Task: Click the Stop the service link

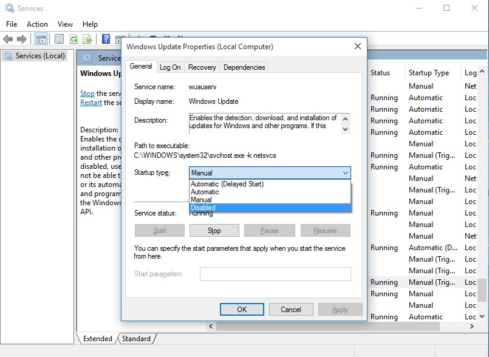Action: (x=87, y=93)
